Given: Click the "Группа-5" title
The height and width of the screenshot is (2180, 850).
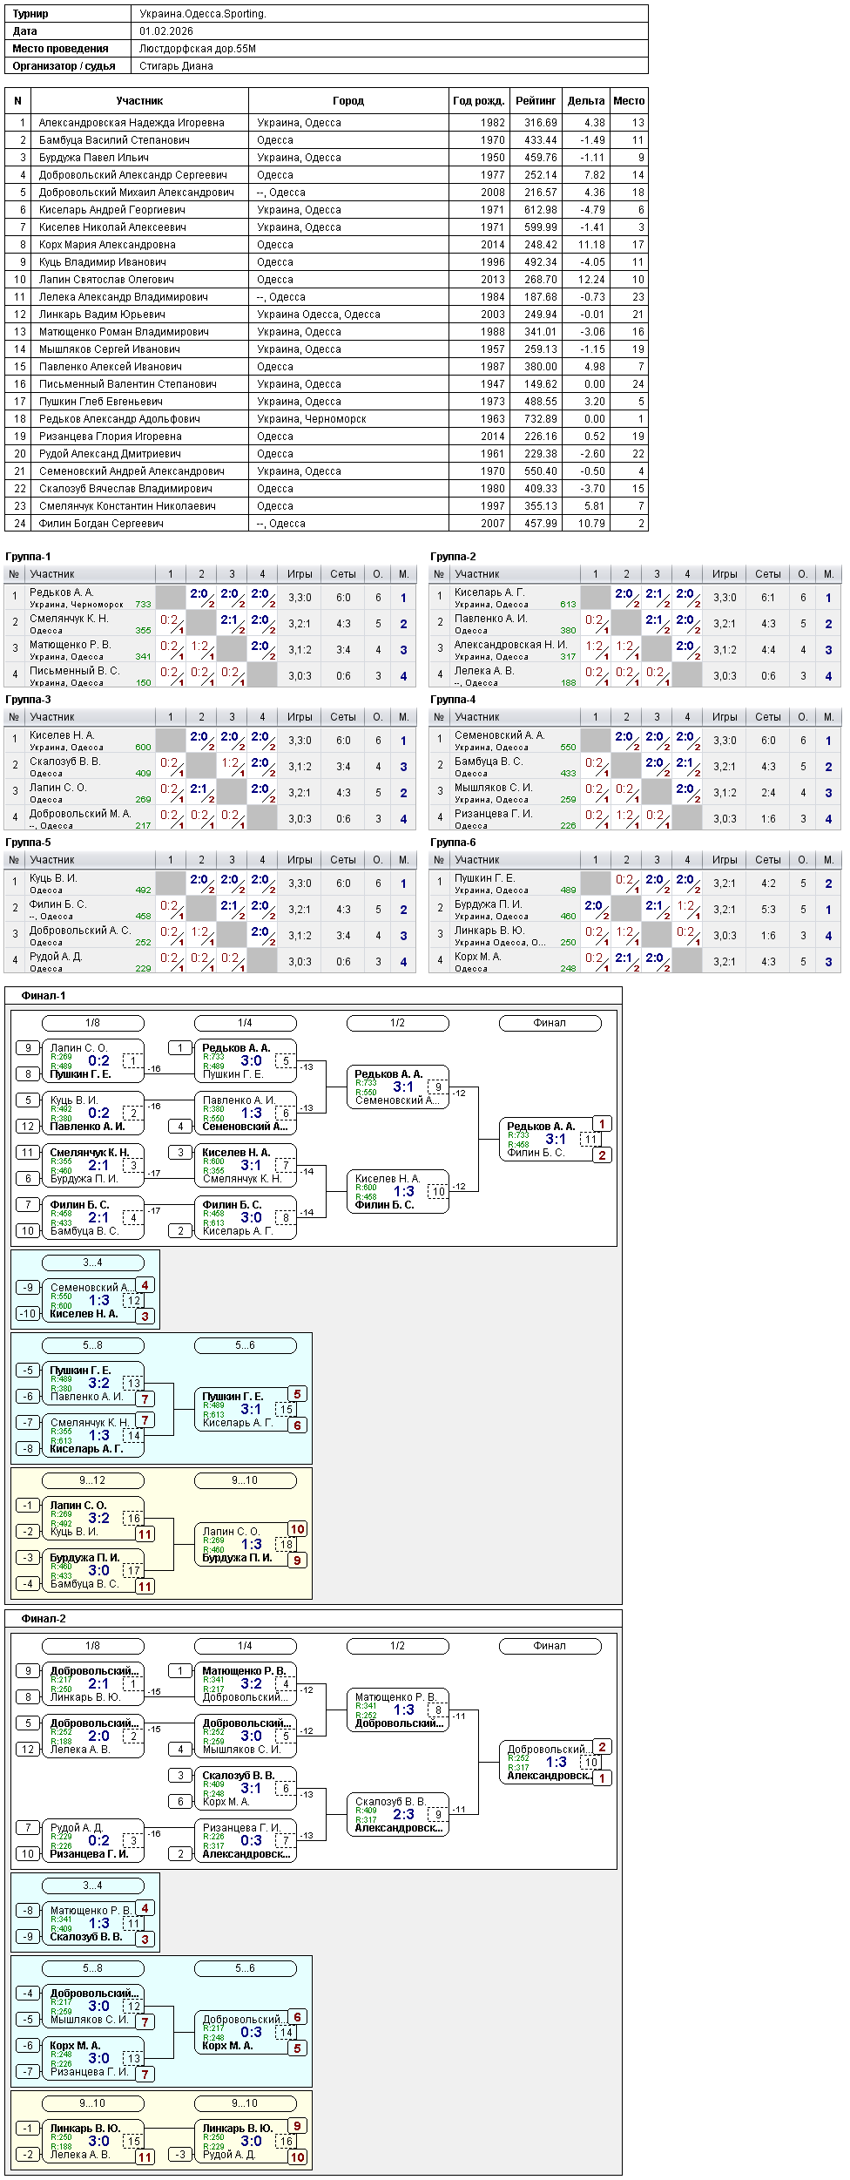Looking at the screenshot, I should pyautogui.click(x=28, y=843).
